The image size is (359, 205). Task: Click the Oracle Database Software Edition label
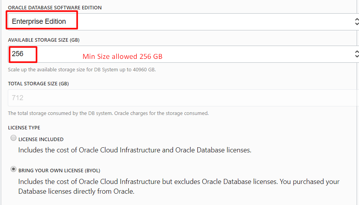click(55, 7)
